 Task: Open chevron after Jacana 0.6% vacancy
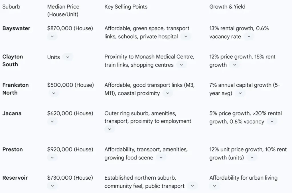[272, 121]
